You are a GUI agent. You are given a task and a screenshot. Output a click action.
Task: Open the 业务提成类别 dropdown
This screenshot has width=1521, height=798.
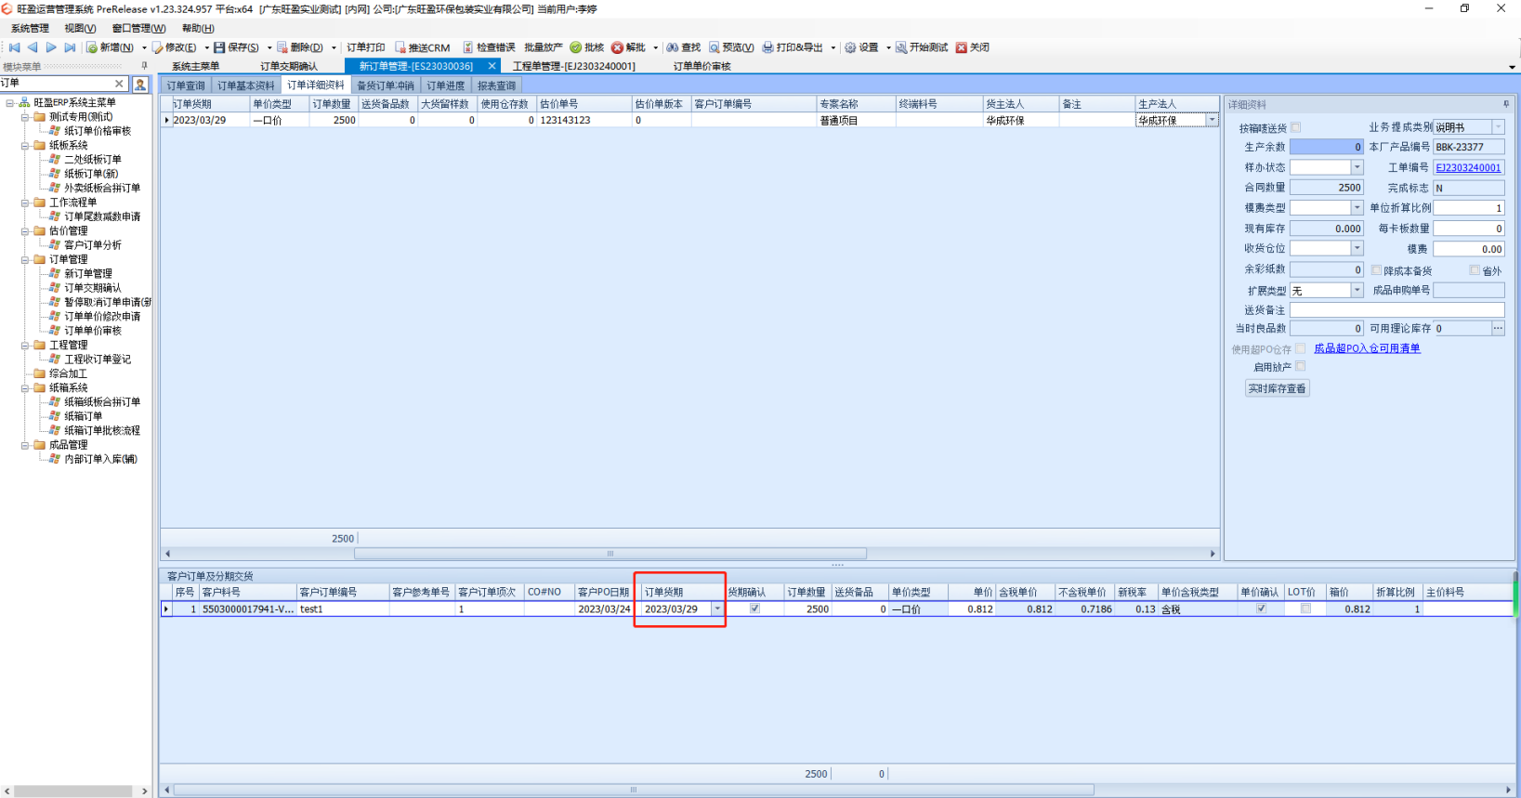pos(1498,126)
